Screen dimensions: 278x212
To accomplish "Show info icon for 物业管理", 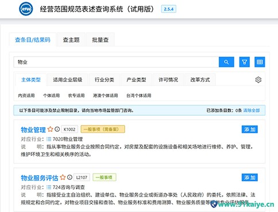I will click(57, 129).
